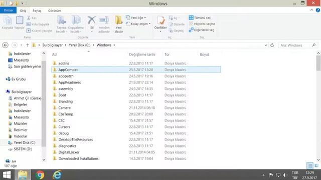Screen dimensions: 321x180
Task: Select the CbsTemp folder
Action: pyautogui.click(x=136, y=114)
